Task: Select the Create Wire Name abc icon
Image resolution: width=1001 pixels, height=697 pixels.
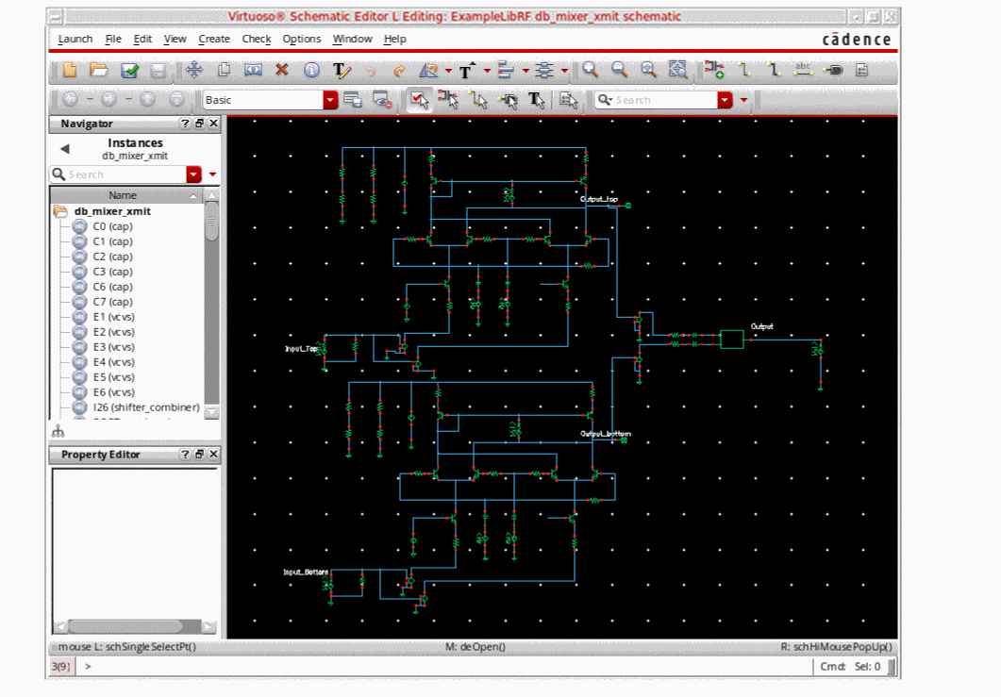Action: tap(804, 70)
